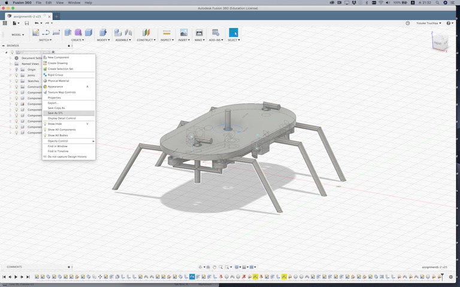Choose Create Drawing in context menu

click(x=69, y=63)
